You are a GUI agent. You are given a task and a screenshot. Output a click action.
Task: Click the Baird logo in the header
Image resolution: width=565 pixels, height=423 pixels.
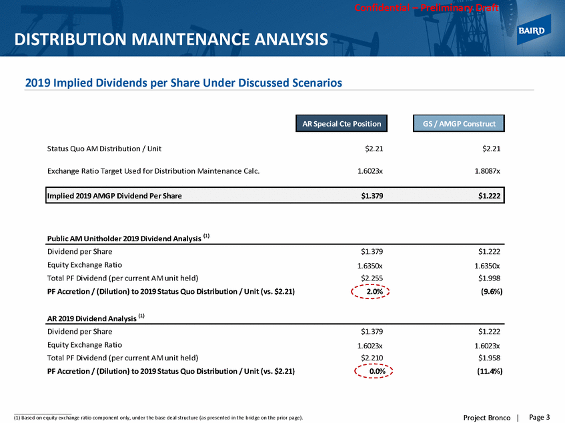tap(534, 30)
